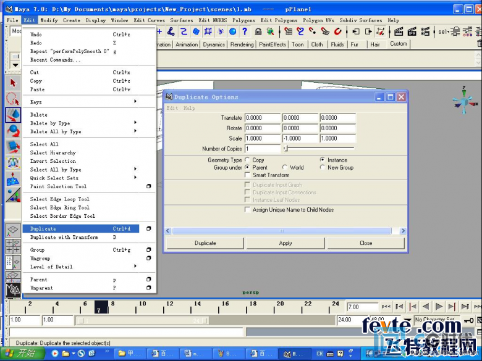
Task: Choose the Lasso selection tool
Action: (x=13, y=99)
